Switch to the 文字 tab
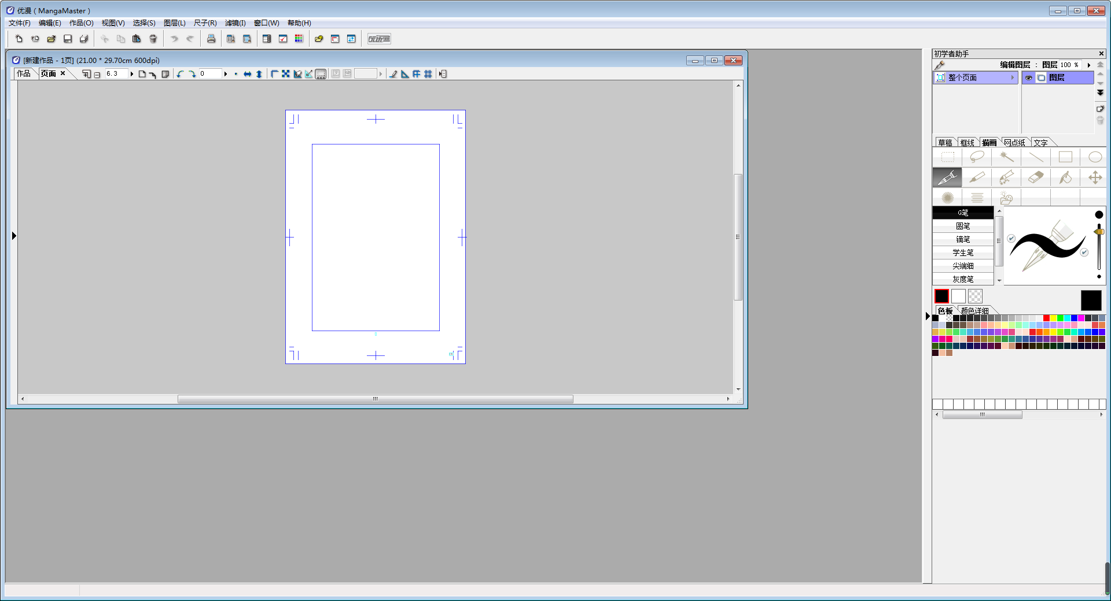Viewport: 1111px width, 601px height. tap(1041, 142)
